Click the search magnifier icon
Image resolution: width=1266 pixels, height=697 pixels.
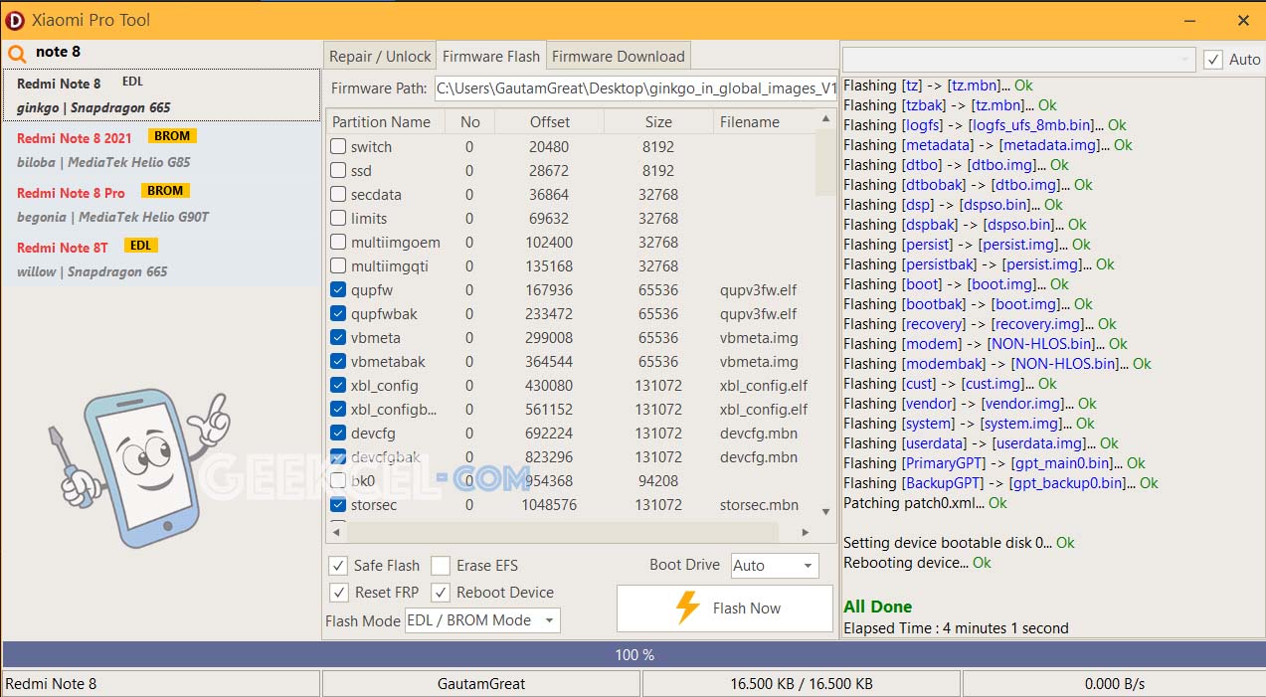click(16, 53)
